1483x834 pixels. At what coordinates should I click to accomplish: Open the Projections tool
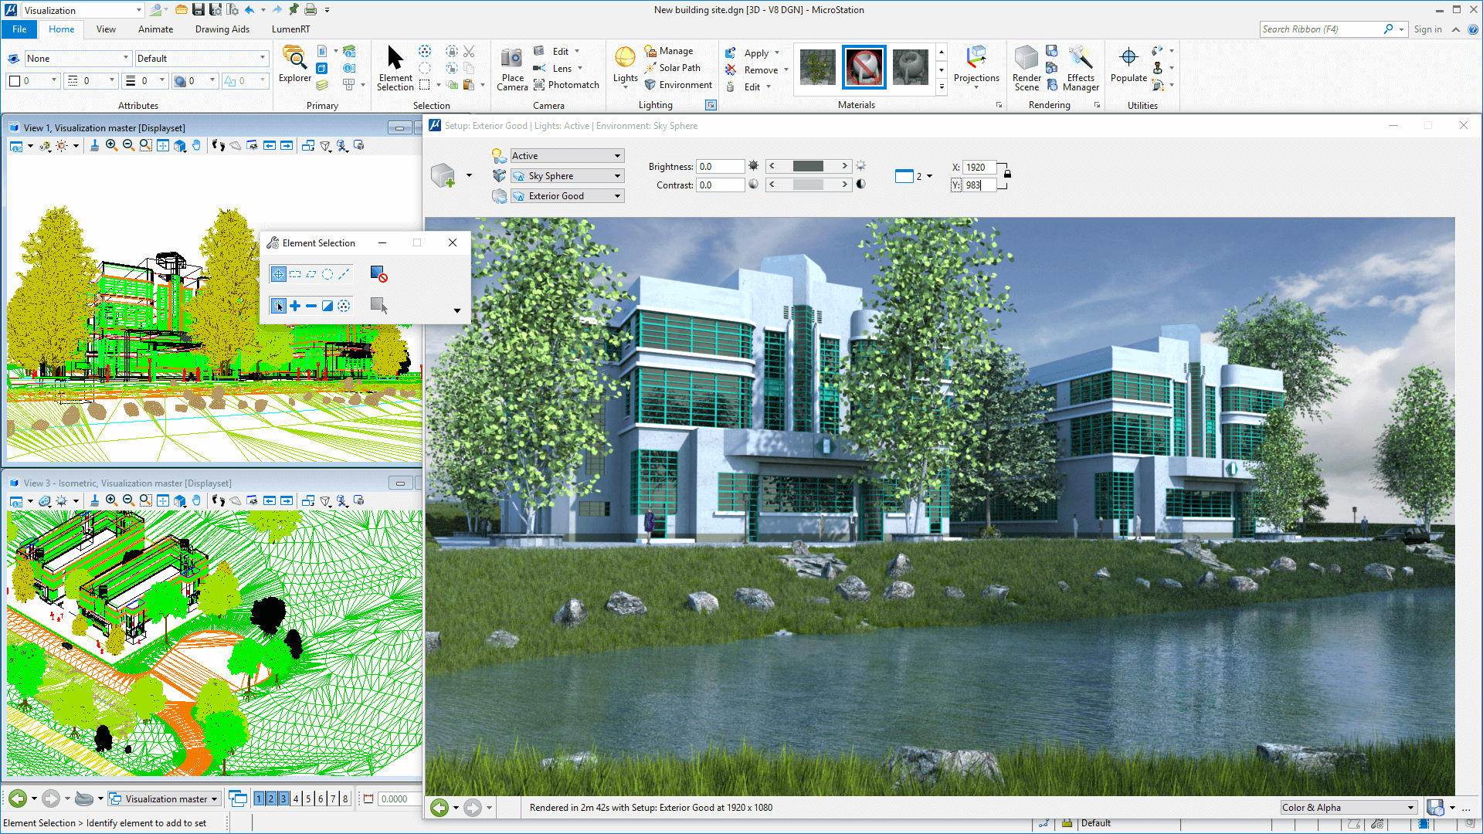976,66
